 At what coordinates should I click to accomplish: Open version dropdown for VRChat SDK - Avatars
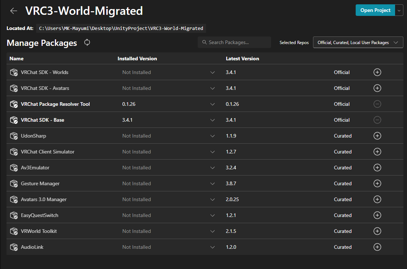coord(212,88)
